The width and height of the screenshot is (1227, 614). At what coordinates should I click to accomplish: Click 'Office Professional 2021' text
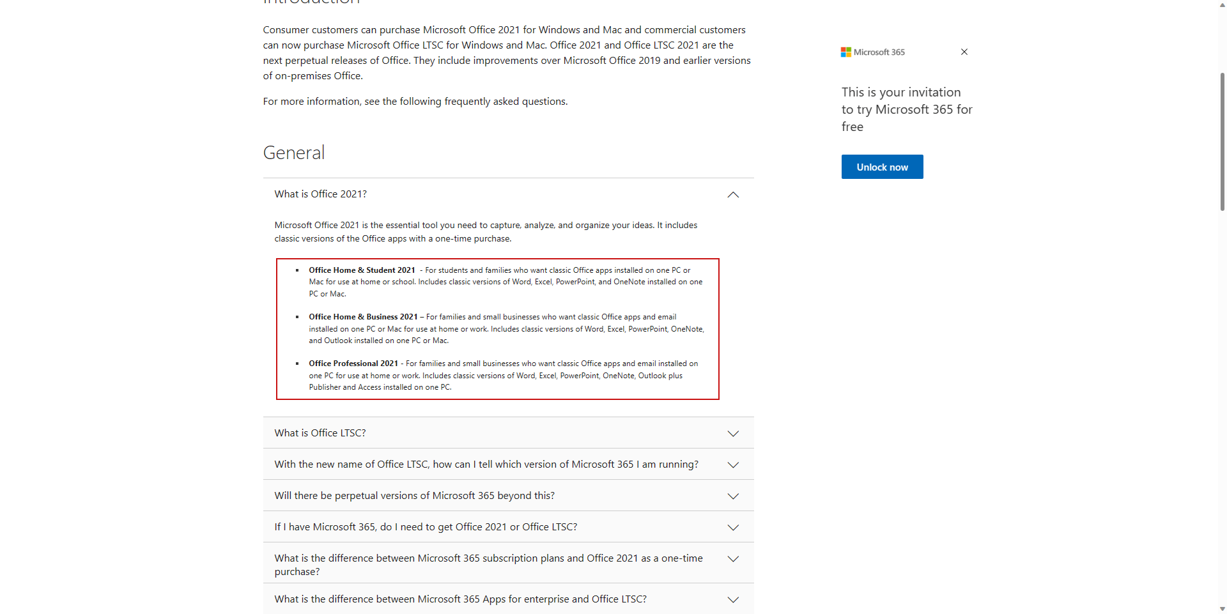click(353, 364)
